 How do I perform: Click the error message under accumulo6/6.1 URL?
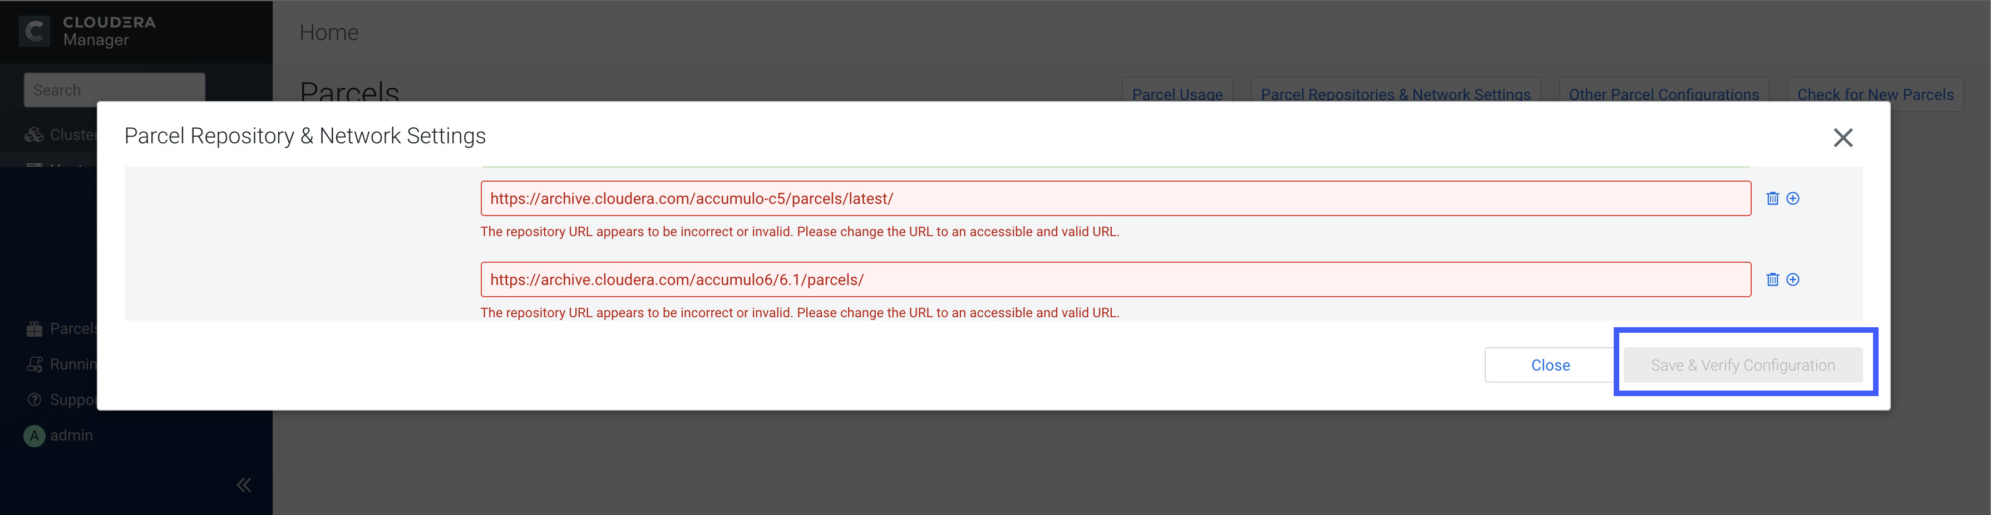[800, 313]
